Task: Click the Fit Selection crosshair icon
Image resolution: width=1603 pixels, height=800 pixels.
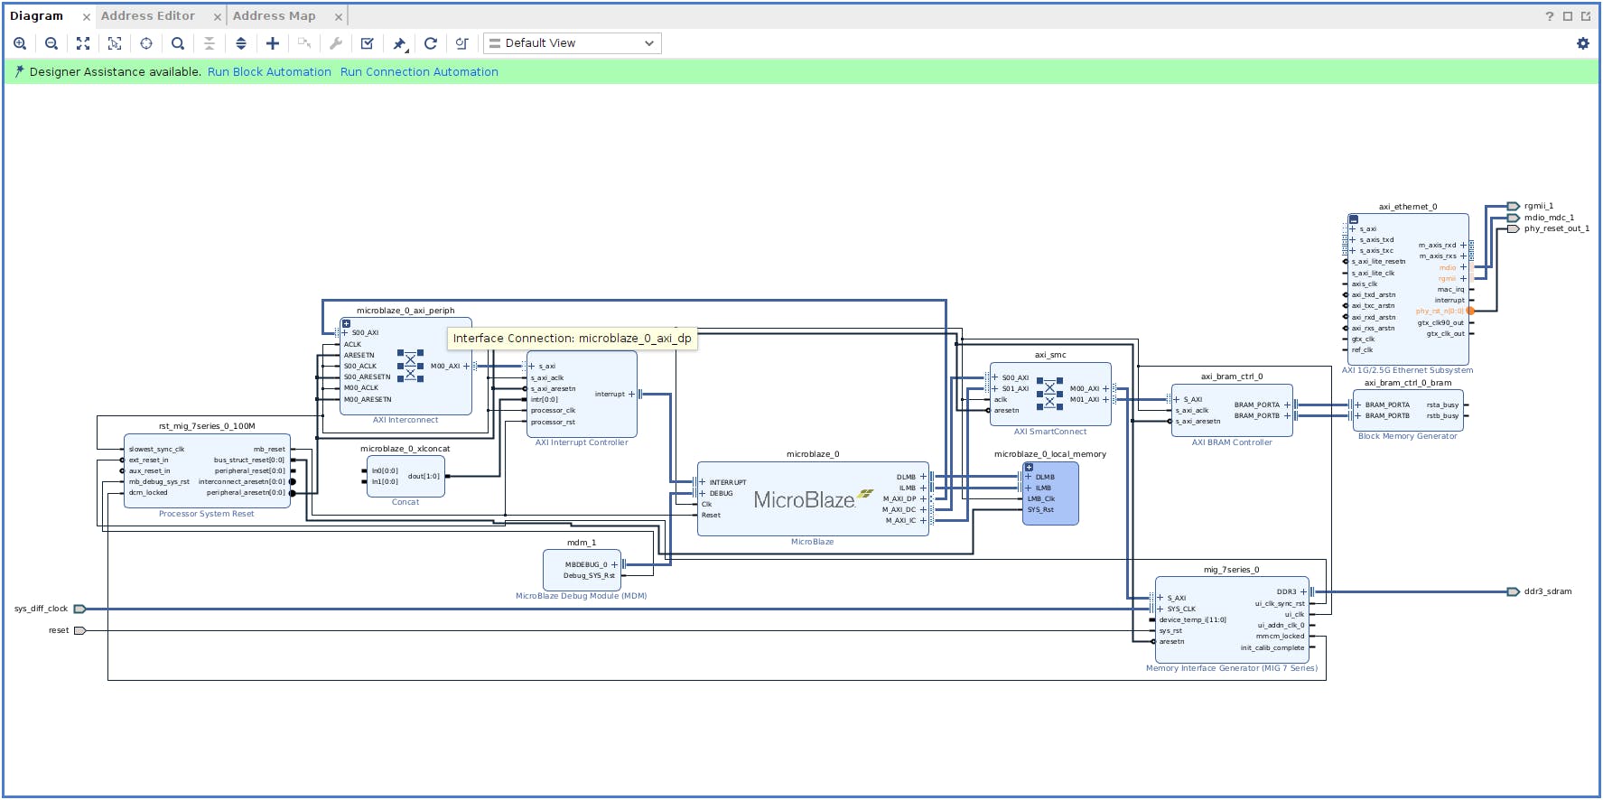Action: [146, 43]
